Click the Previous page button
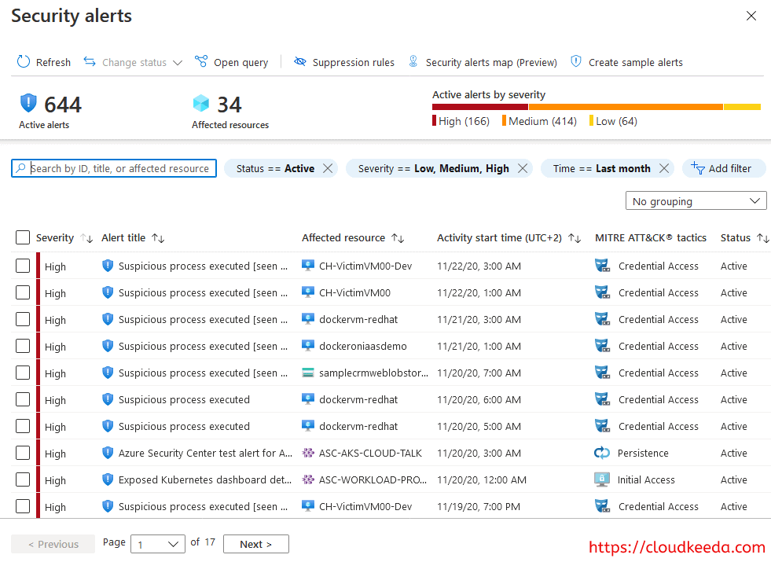This screenshot has width=771, height=562. coord(53,544)
